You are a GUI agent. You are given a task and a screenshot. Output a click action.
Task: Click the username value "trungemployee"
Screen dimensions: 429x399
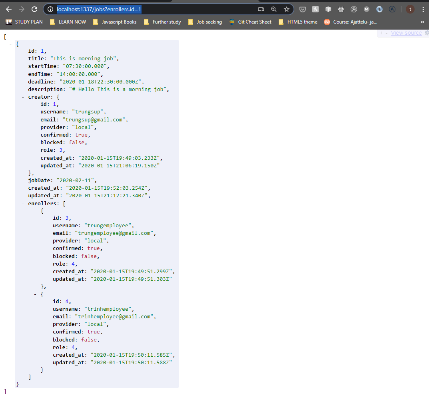coord(108,226)
